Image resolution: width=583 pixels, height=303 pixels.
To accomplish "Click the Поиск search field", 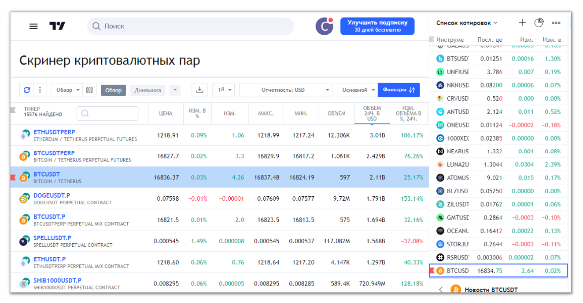I will [190, 26].
